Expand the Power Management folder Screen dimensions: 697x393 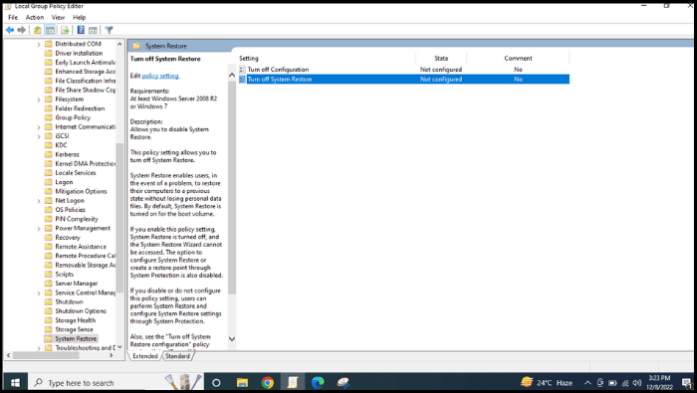tap(39, 229)
